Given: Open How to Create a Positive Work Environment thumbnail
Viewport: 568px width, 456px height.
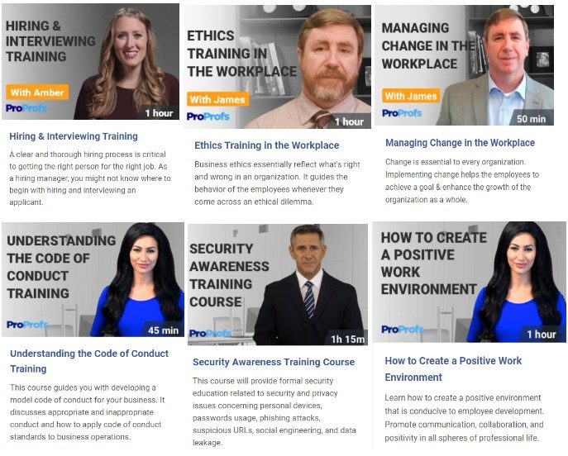Looking at the screenshot, I should coord(469,282).
